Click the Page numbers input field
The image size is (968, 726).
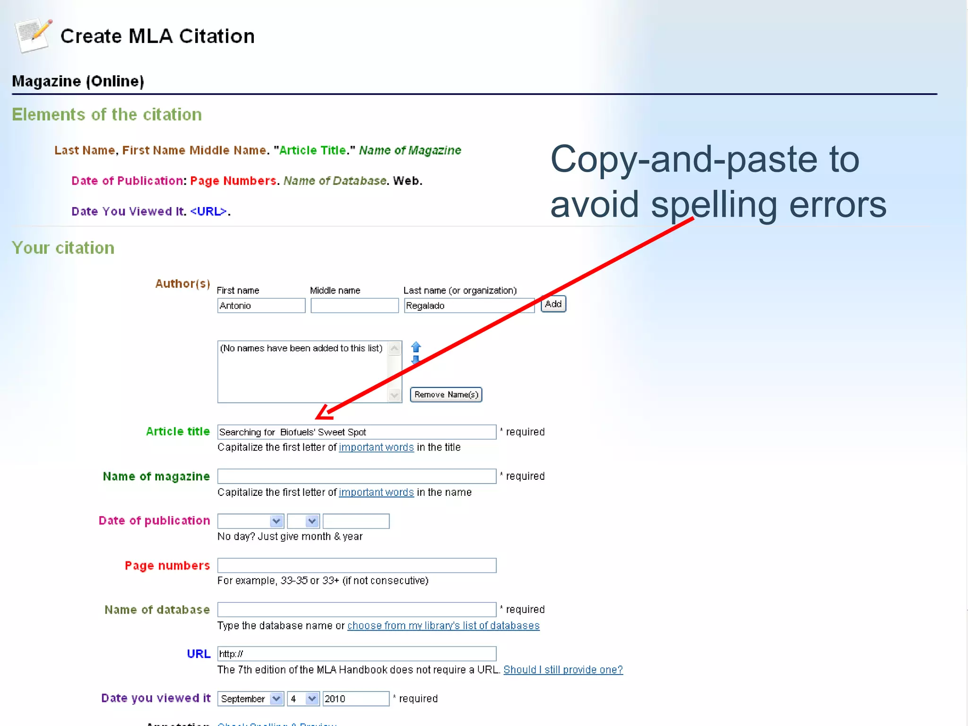(357, 565)
